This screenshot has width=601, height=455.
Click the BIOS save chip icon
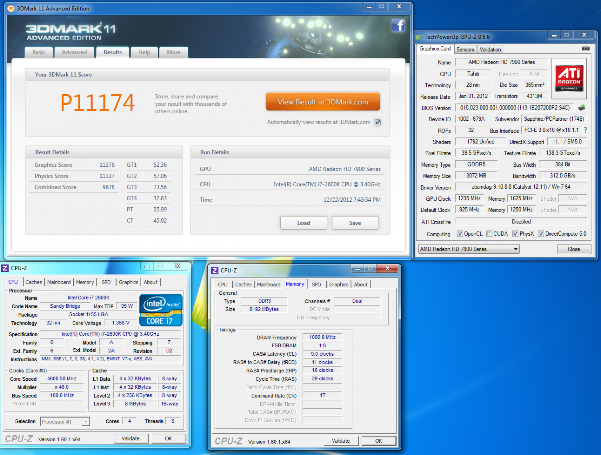click(x=582, y=108)
